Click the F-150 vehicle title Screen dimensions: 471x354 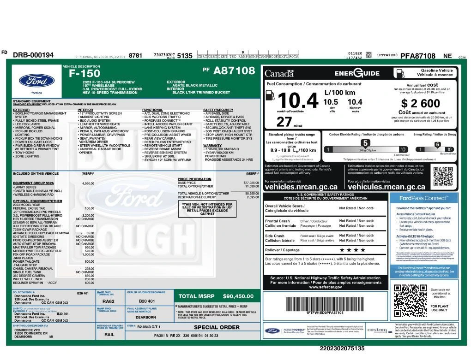click(85, 73)
